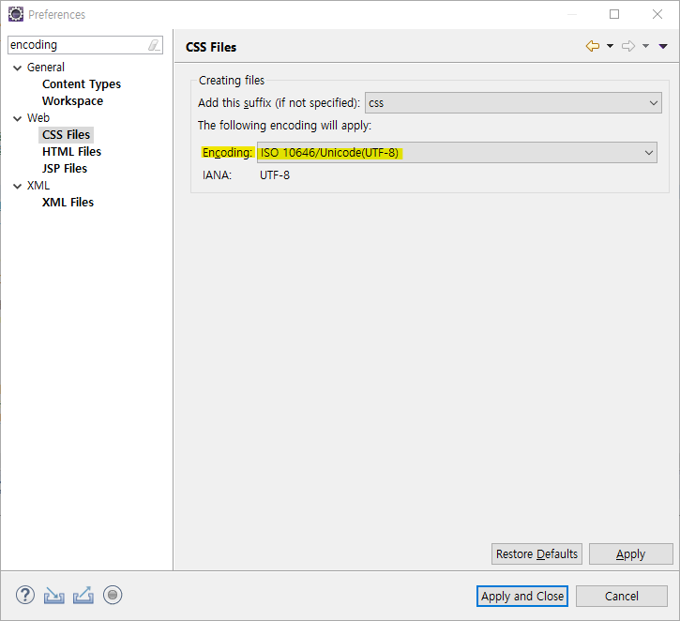The height and width of the screenshot is (621, 680).
Task: Click the Eclipse icon in title bar
Action: (x=16, y=14)
